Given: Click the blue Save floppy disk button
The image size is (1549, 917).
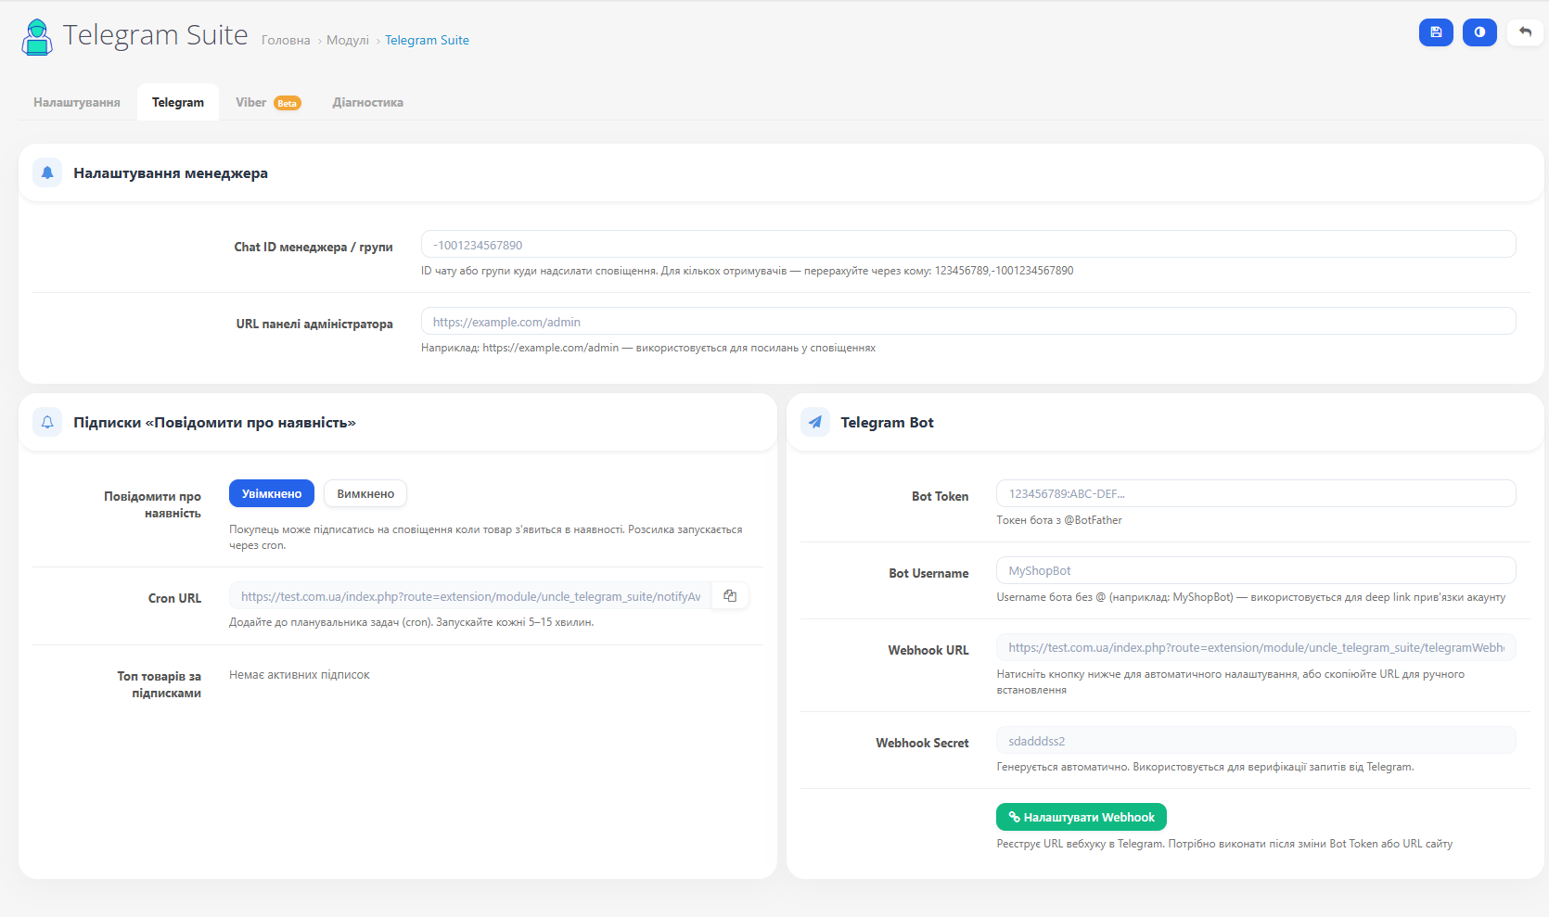Looking at the screenshot, I should pos(1436,32).
